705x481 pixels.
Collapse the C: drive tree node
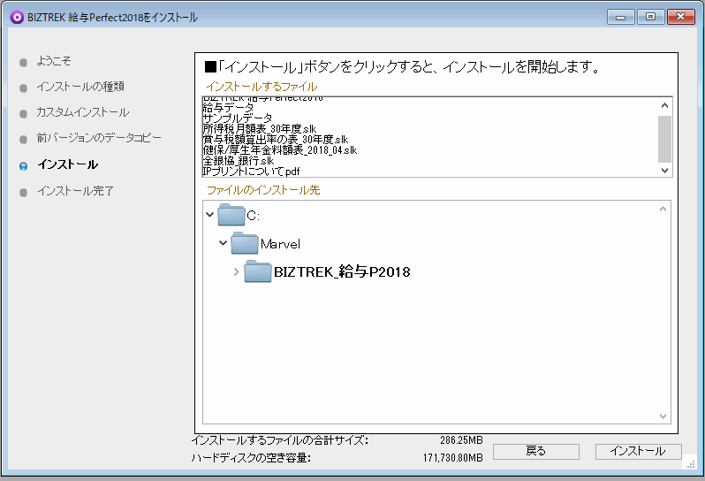[209, 215]
